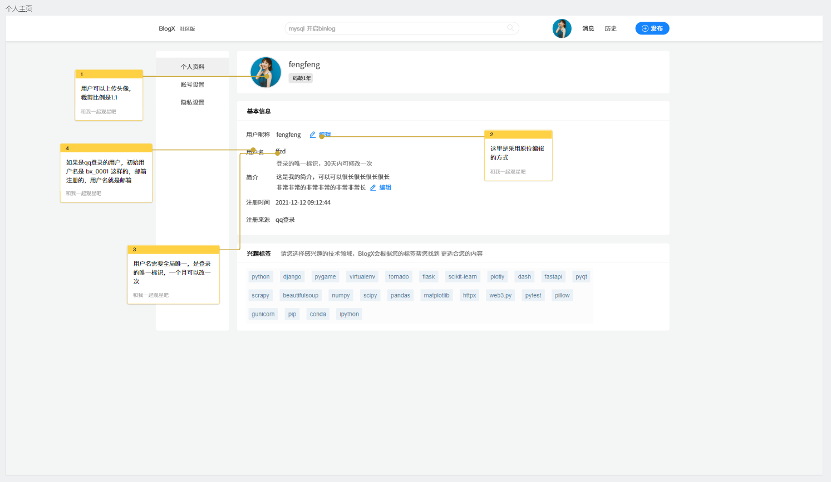
Task: Click the BlogX logo text
Action: [167, 28]
